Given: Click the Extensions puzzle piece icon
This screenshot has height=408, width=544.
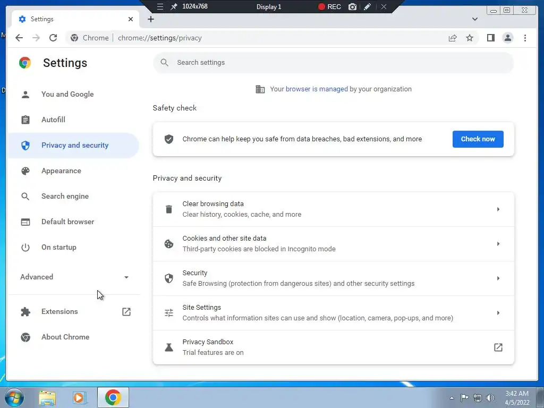Looking at the screenshot, I should point(25,311).
